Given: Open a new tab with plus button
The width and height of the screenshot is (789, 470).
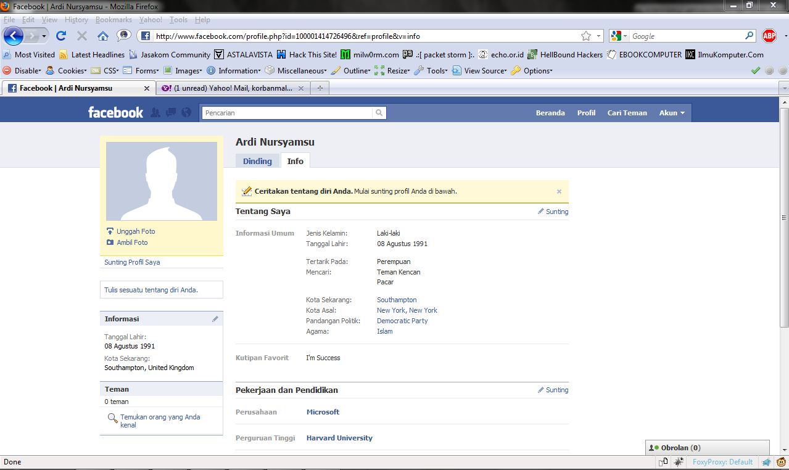Looking at the screenshot, I should pos(320,88).
